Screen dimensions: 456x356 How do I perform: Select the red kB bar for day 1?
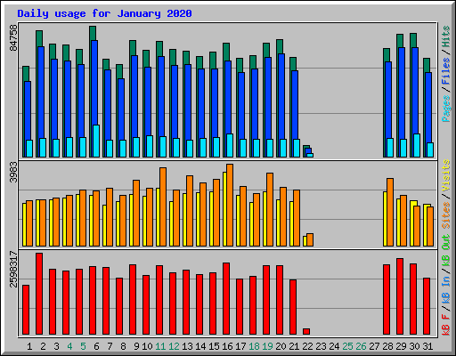coord(26,310)
